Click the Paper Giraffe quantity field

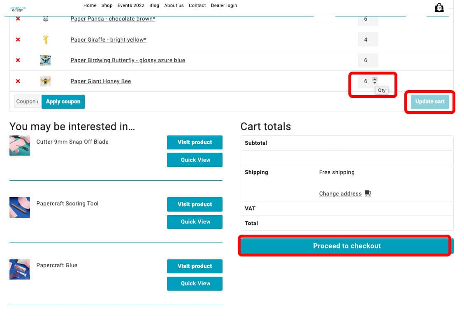[366, 40]
